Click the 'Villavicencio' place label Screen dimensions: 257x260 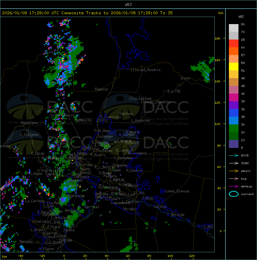pyautogui.click(x=62, y=115)
